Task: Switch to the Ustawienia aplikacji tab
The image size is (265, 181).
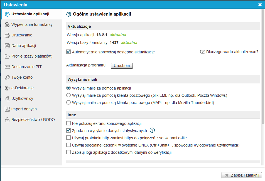Action: pos(30,14)
